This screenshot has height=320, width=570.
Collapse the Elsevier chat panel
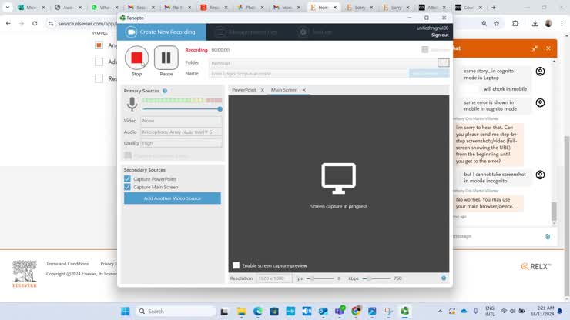[x=535, y=48]
